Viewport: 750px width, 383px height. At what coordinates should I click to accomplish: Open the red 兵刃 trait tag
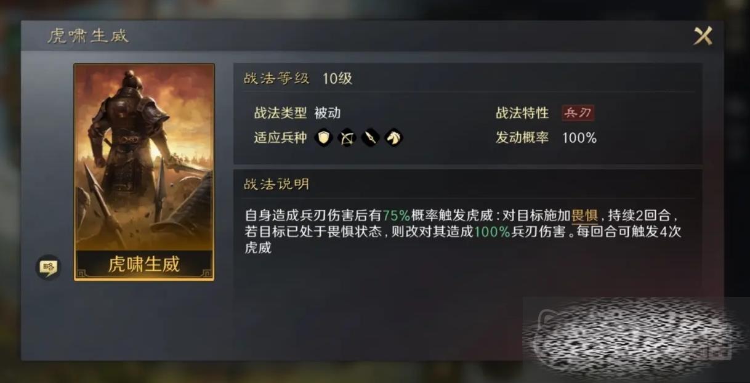click(578, 113)
